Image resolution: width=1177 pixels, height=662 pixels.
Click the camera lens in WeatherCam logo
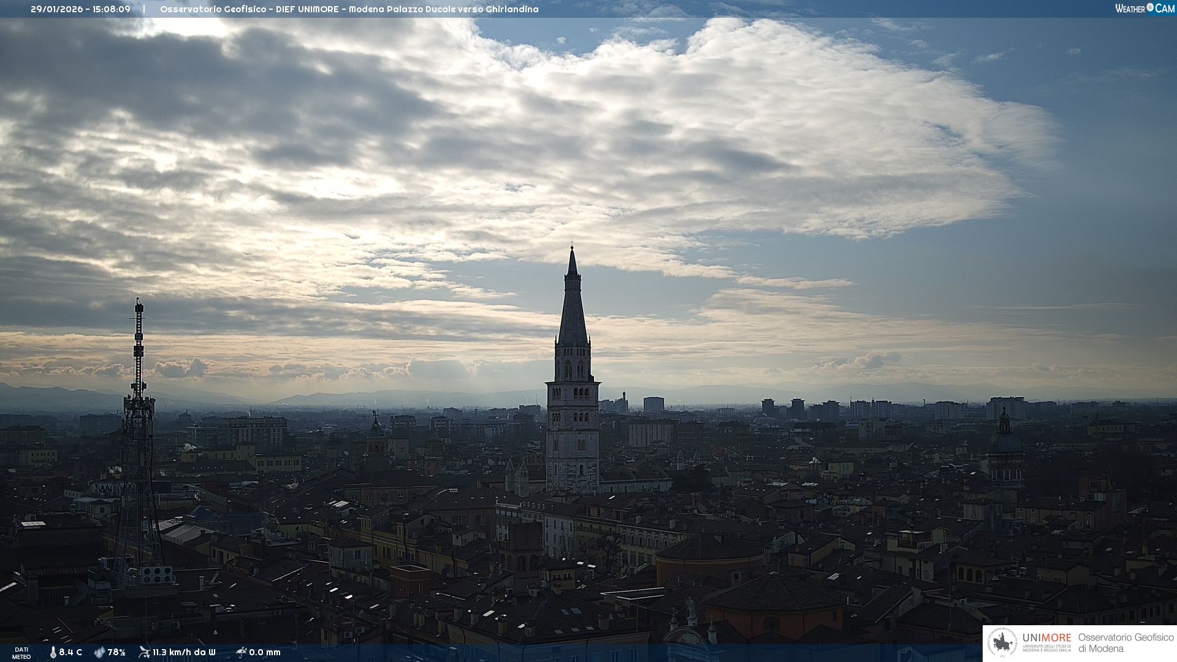[1150, 8]
